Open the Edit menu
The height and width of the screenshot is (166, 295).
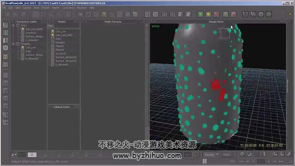click(x=10, y=8)
